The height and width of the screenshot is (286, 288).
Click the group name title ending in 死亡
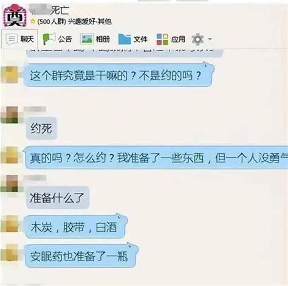click(49, 10)
